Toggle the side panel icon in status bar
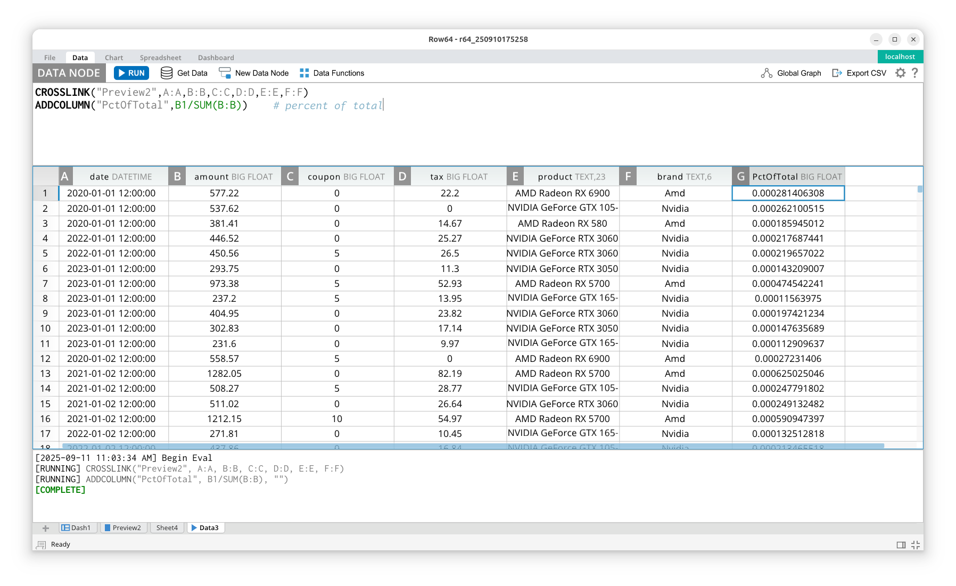This screenshot has height=586, width=956. (901, 544)
